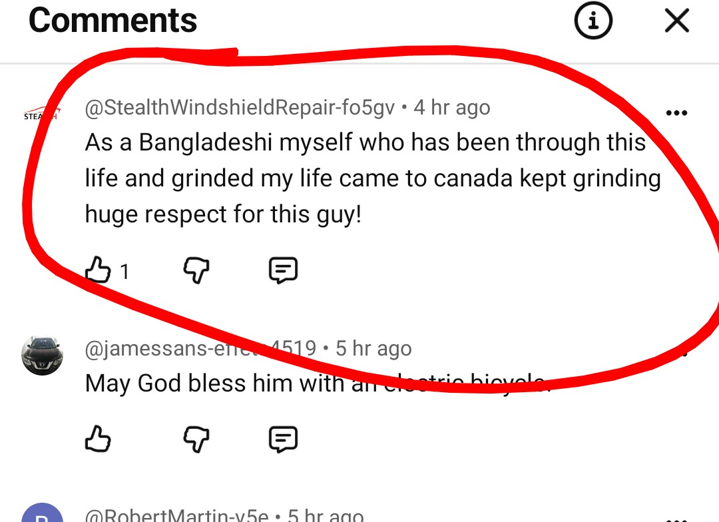Select the Comments header title
This screenshot has width=719, height=522.
[113, 21]
